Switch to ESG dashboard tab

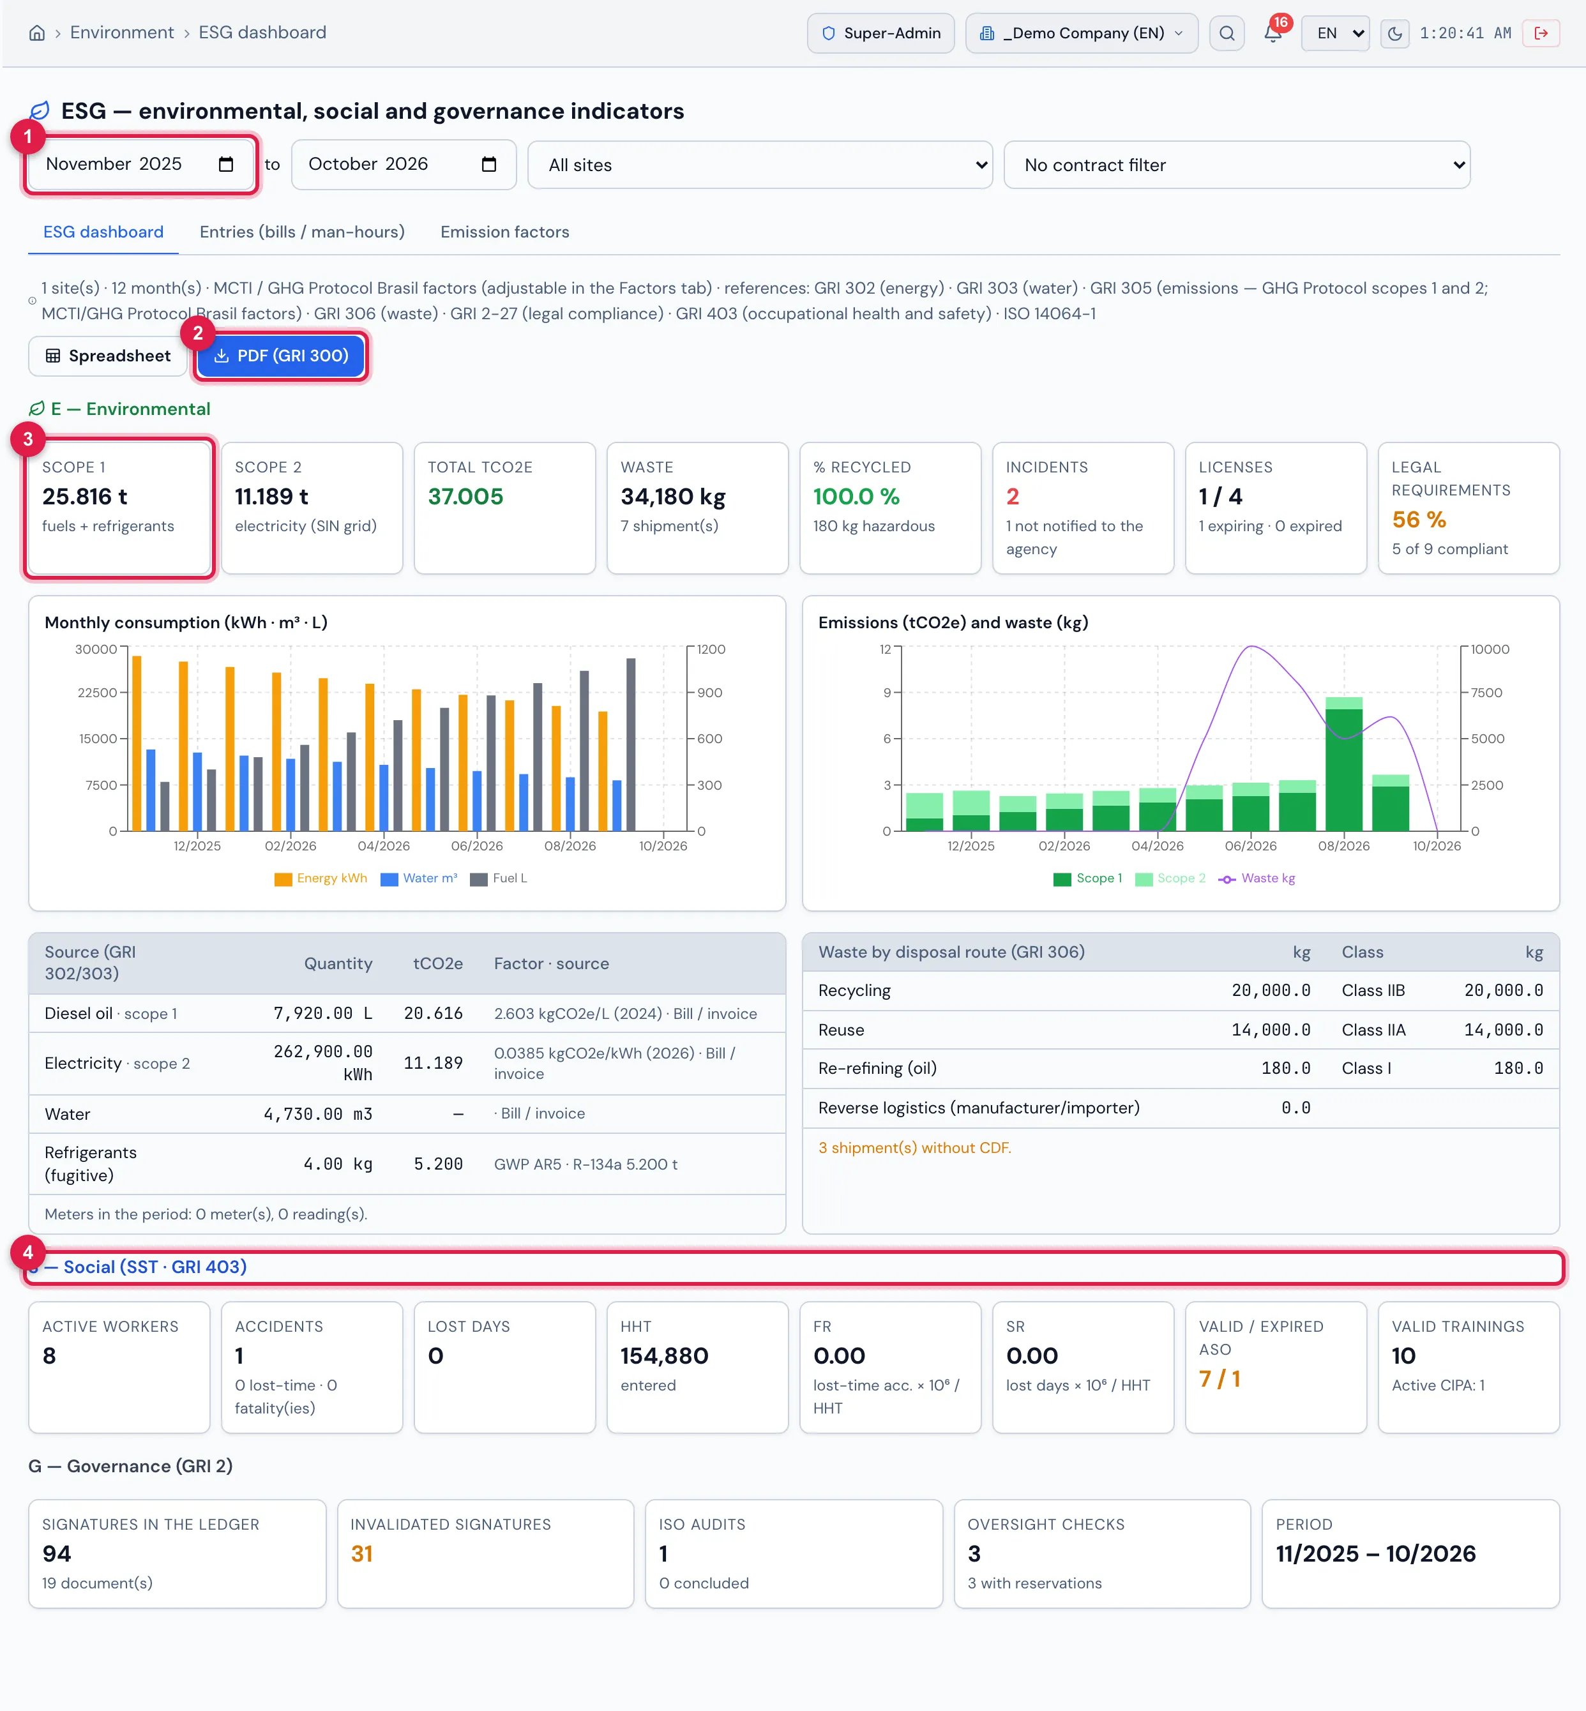103,232
